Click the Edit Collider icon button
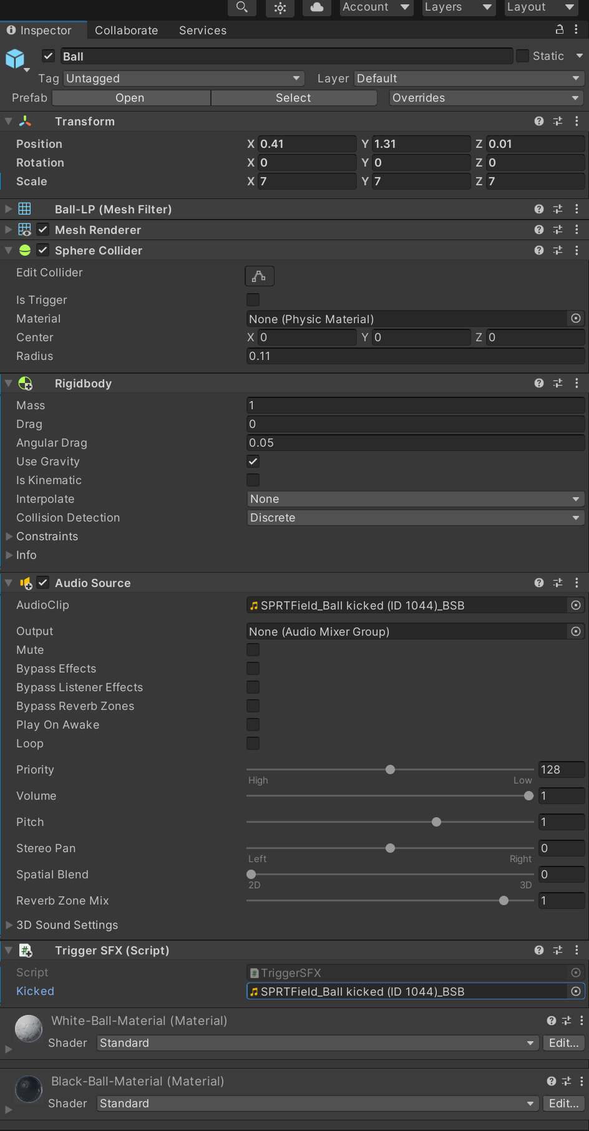The width and height of the screenshot is (589, 1131). coord(259,276)
